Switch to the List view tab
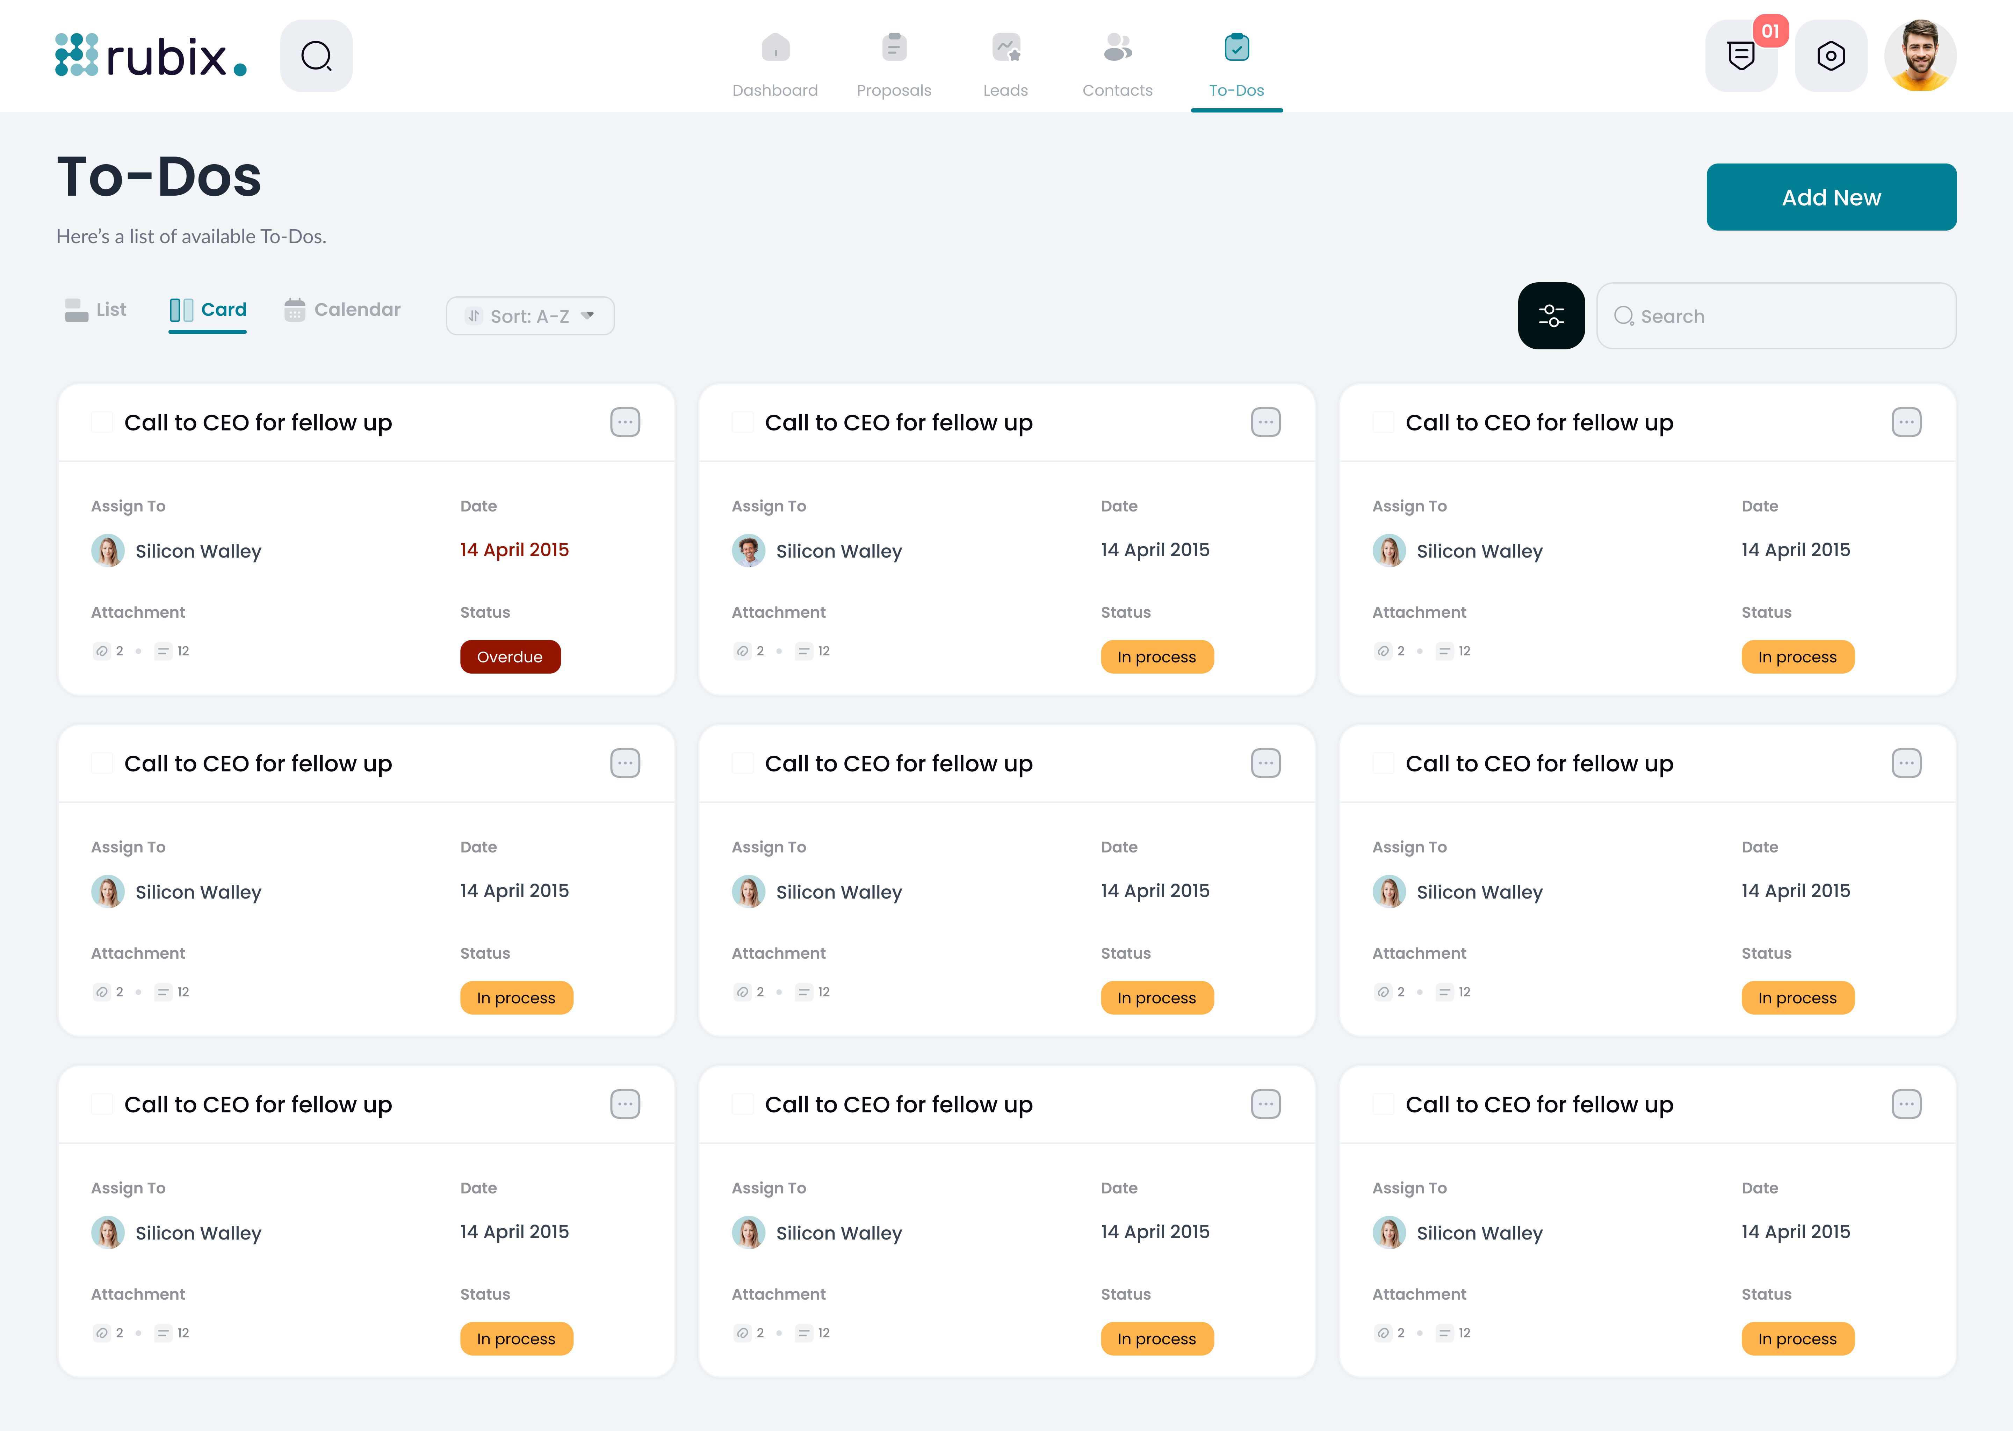 pos(95,309)
